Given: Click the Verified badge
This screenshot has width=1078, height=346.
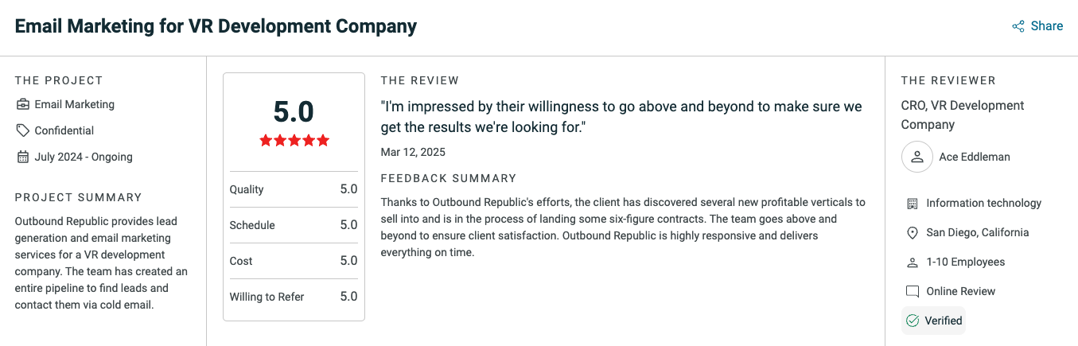Looking at the screenshot, I should point(934,321).
